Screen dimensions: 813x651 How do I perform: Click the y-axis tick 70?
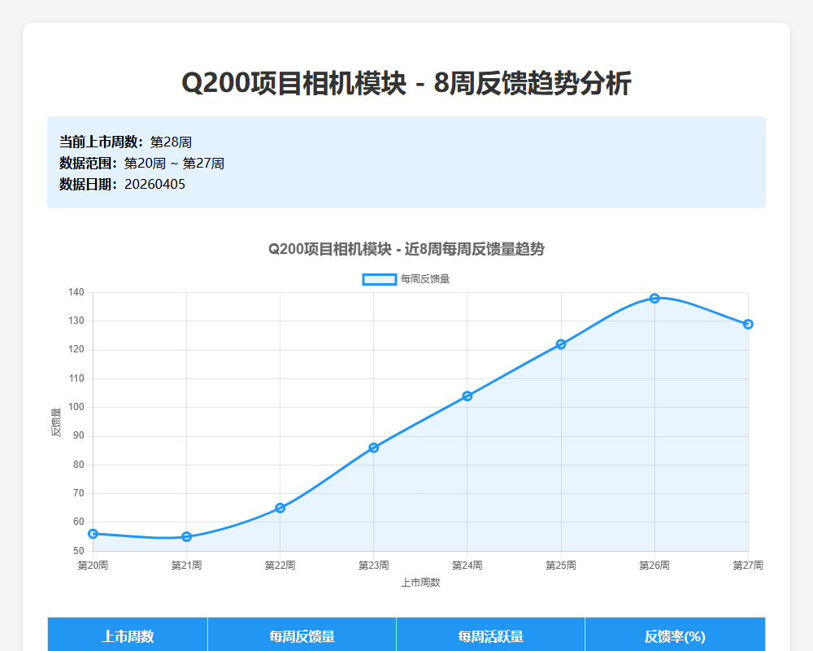(x=79, y=493)
